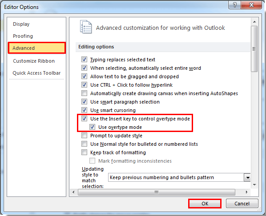Toggle Use the Insert key to control overtype mode
This screenshot has width=266, height=216.
point(85,119)
